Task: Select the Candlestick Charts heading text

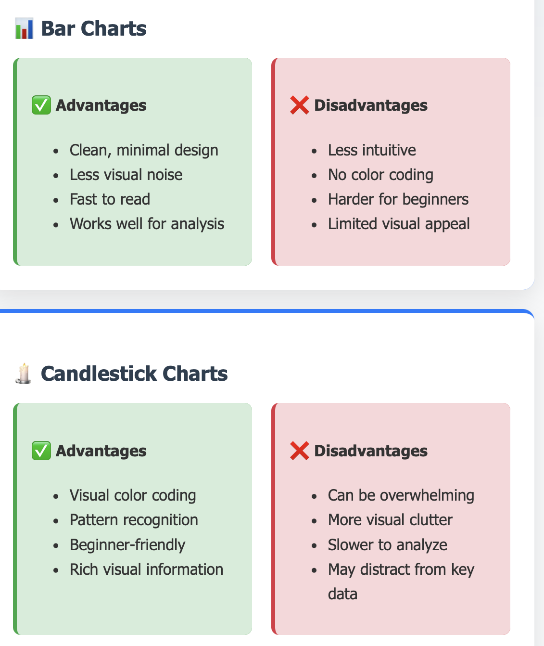Action: 134,374
